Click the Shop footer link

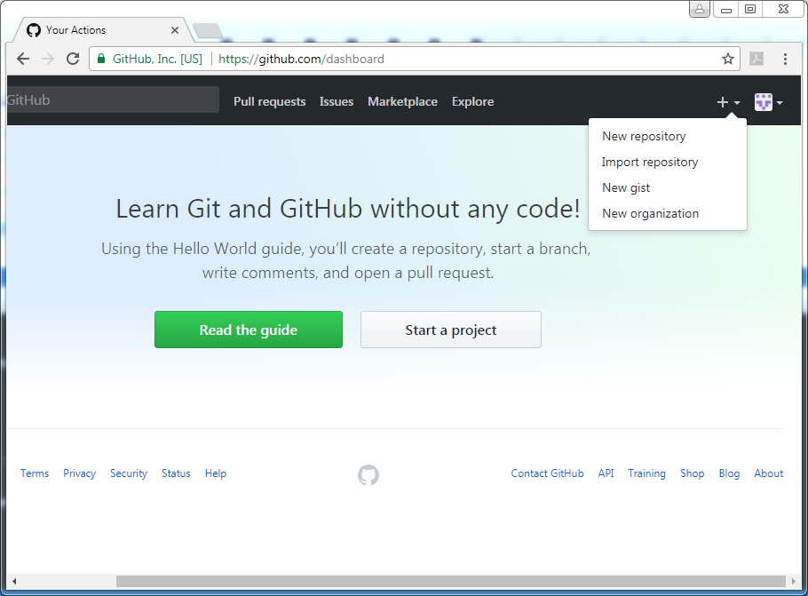[692, 473]
